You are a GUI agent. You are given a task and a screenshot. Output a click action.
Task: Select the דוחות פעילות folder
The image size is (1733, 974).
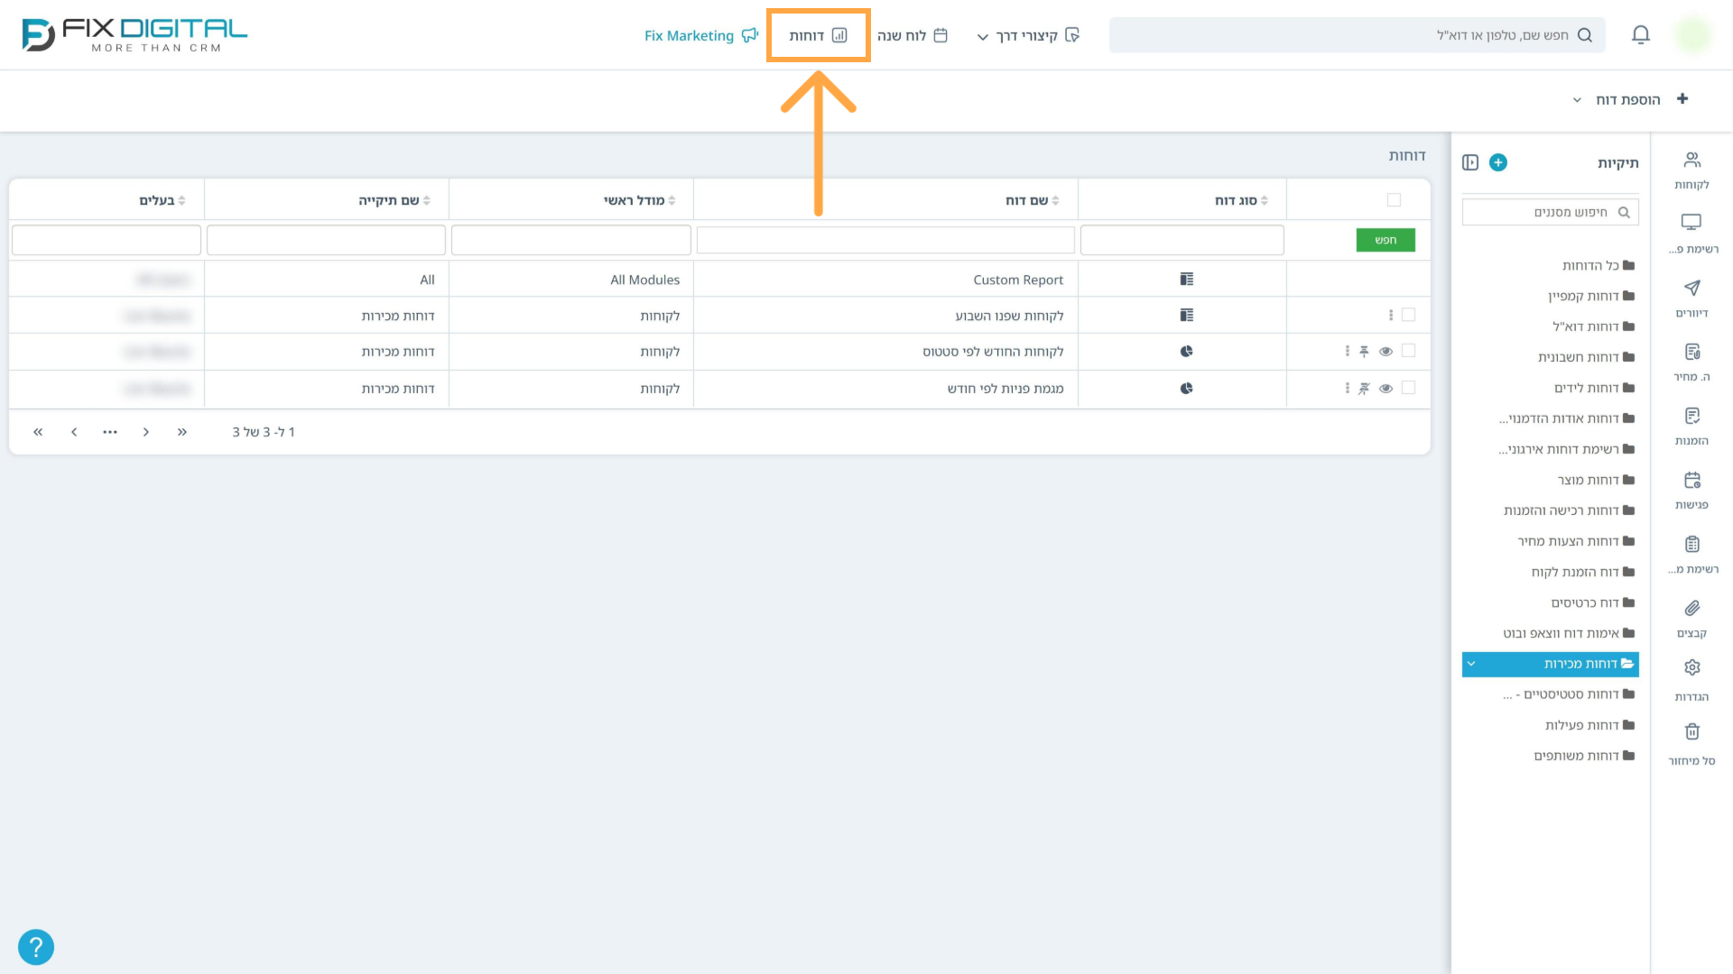click(x=1589, y=725)
